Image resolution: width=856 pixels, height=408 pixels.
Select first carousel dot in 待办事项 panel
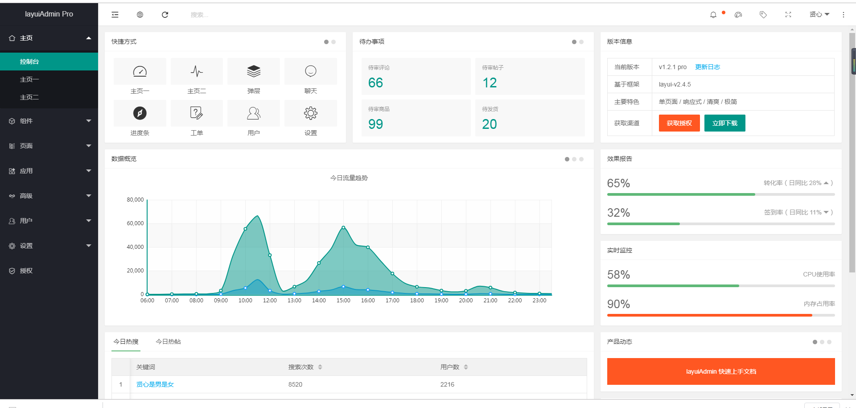pyautogui.click(x=574, y=42)
